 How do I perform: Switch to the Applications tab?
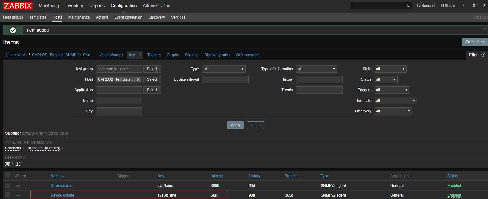coord(110,55)
